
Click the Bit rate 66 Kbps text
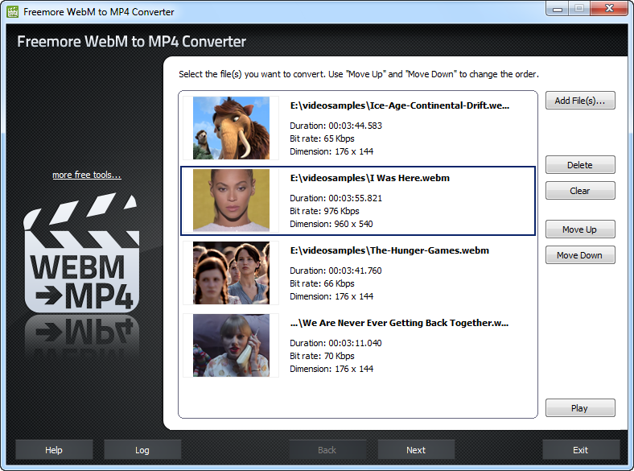point(322,283)
